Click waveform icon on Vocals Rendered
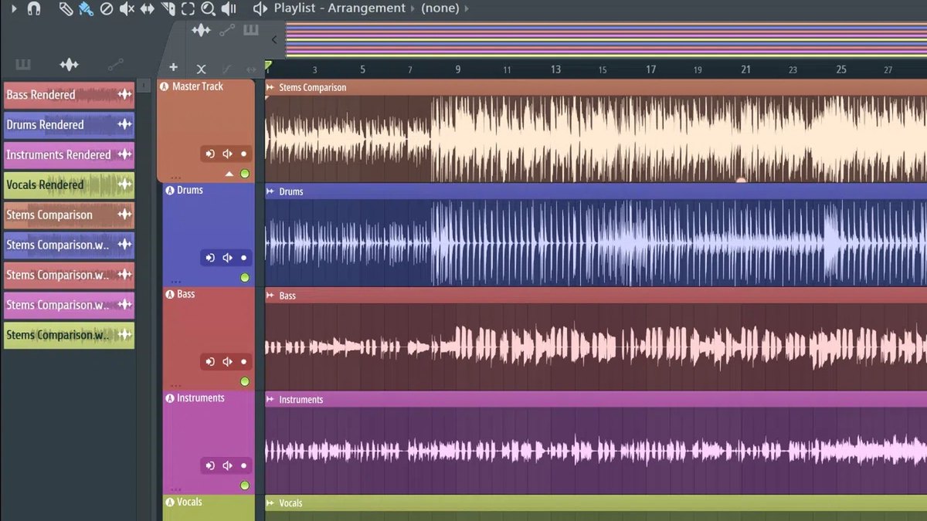 tap(124, 185)
